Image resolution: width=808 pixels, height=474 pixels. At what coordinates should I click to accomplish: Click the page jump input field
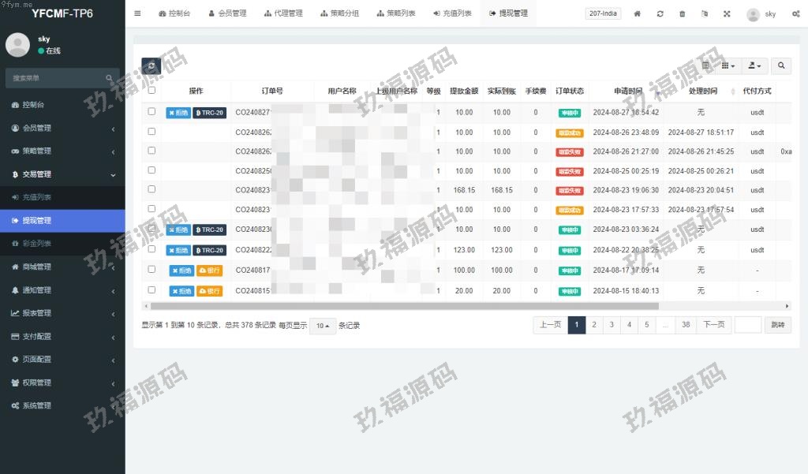point(747,325)
